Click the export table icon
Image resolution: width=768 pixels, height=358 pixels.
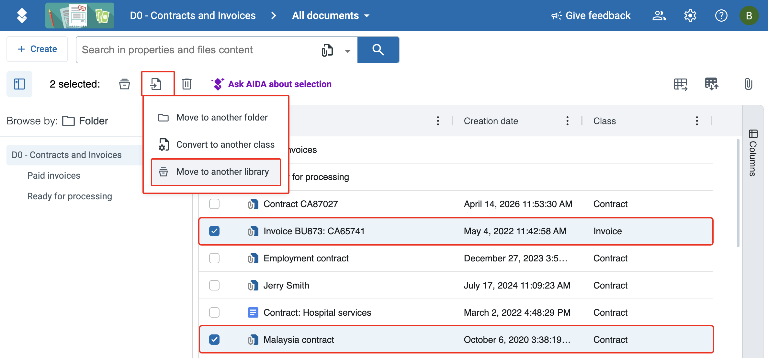pyautogui.click(x=680, y=84)
